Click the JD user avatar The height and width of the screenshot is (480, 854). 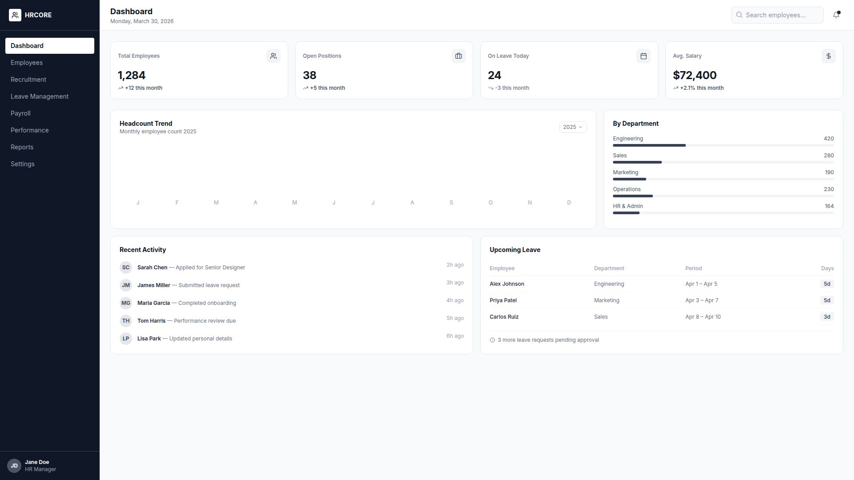14,466
